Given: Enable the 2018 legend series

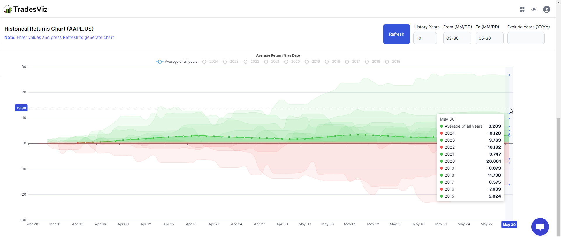Looking at the screenshot, I should [x=333, y=62].
